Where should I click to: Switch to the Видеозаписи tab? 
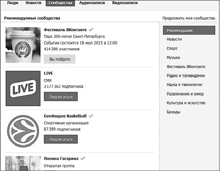coord(125,3)
